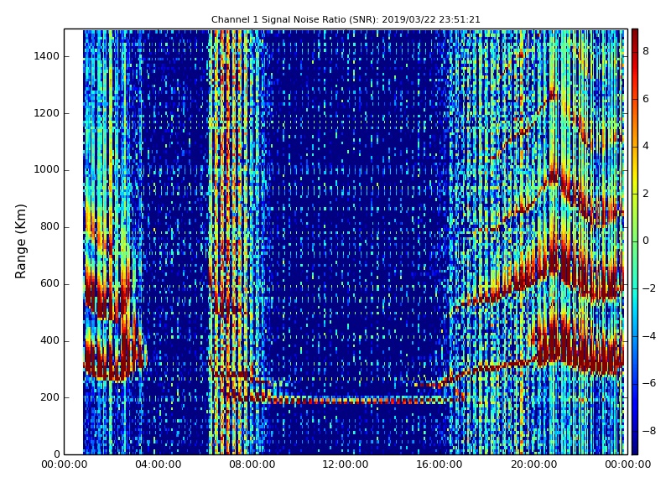Click the colorbar label 8
Image resolution: width=671 pixels, height=503 pixels.
pos(646,51)
